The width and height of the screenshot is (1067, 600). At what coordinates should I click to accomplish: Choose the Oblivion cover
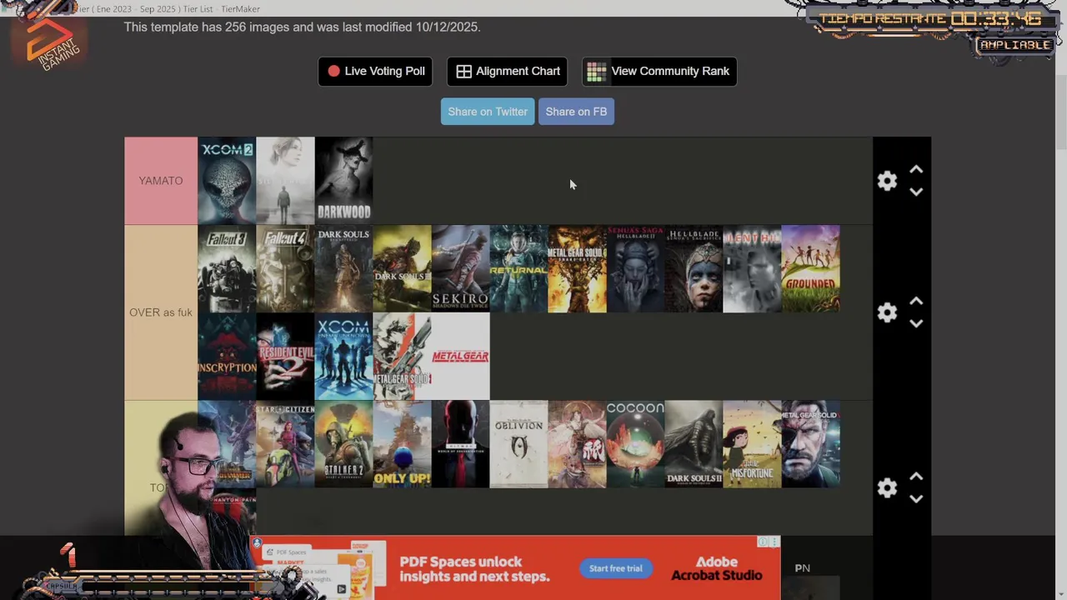(518, 444)
